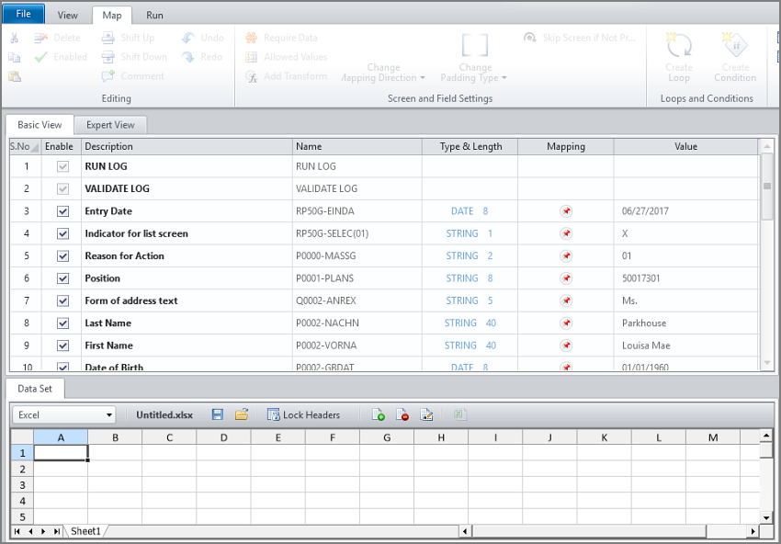Screen dimensions: 781x544
Task: Uncheck the Enable checkbox for Last Name
Action: pyautogui.click(x=62, y=323)
